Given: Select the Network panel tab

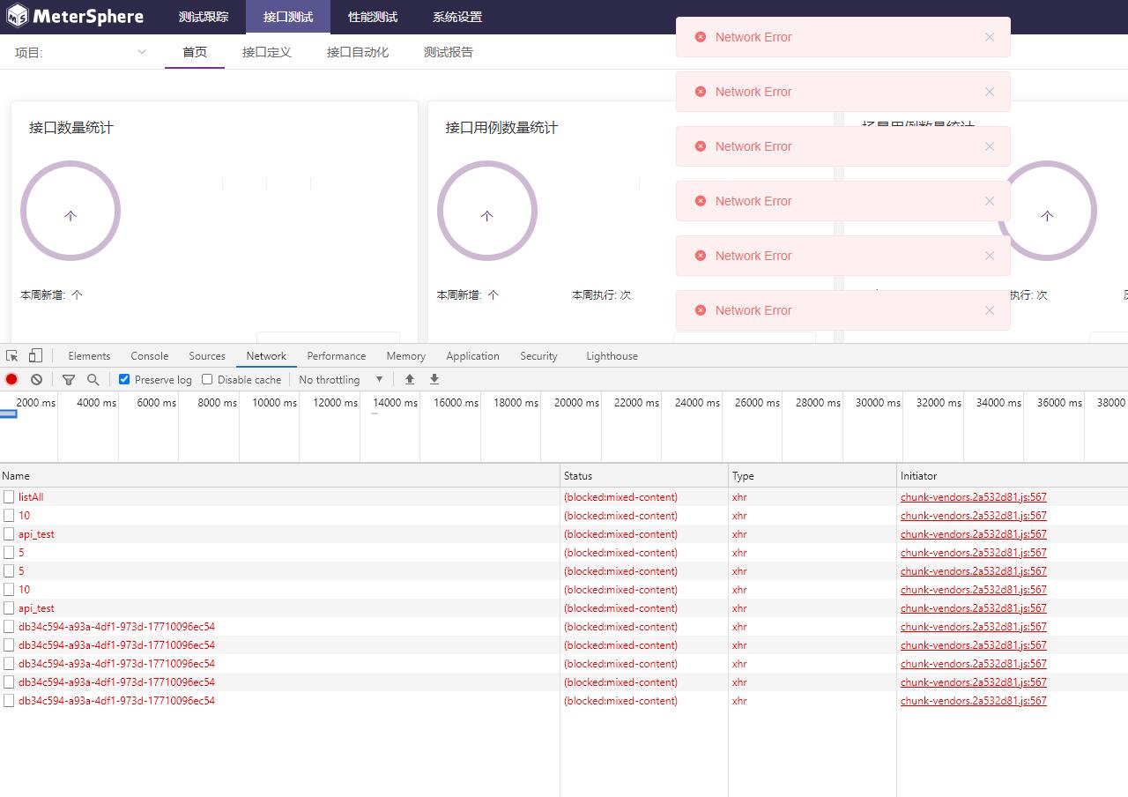Looking at the screenshot, I should 266,356.
